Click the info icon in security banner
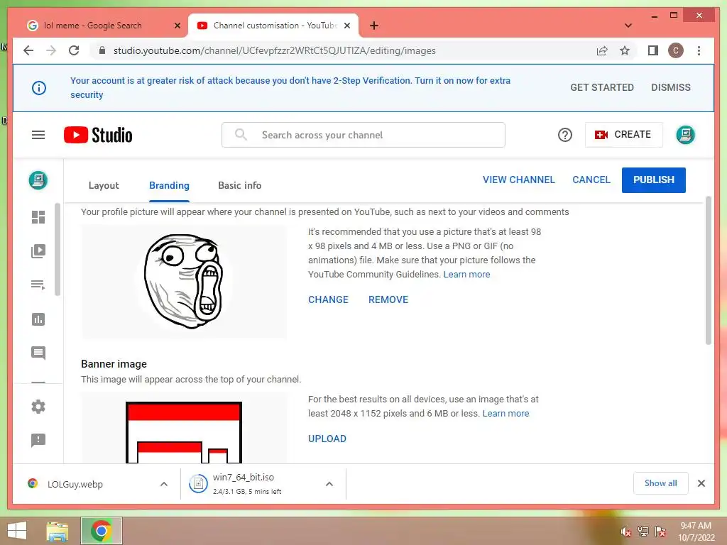 [x=39, y=87]
